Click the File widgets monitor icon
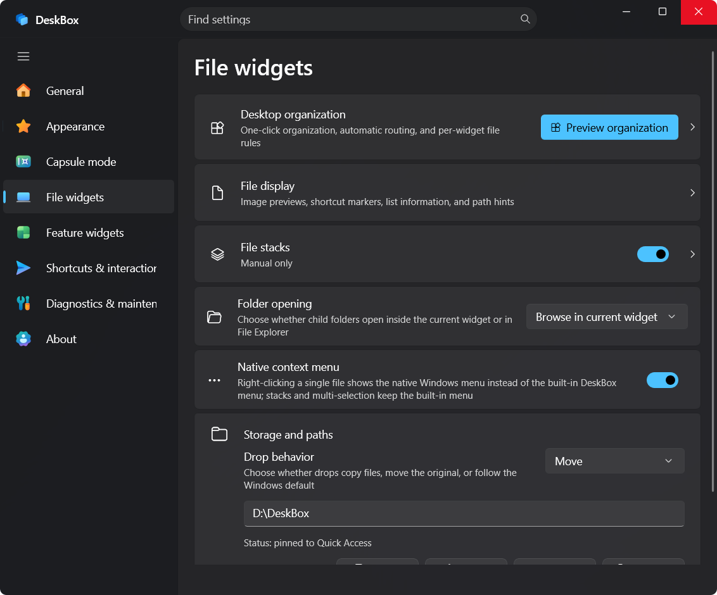717x595 pixels. [x=23, y=197]
